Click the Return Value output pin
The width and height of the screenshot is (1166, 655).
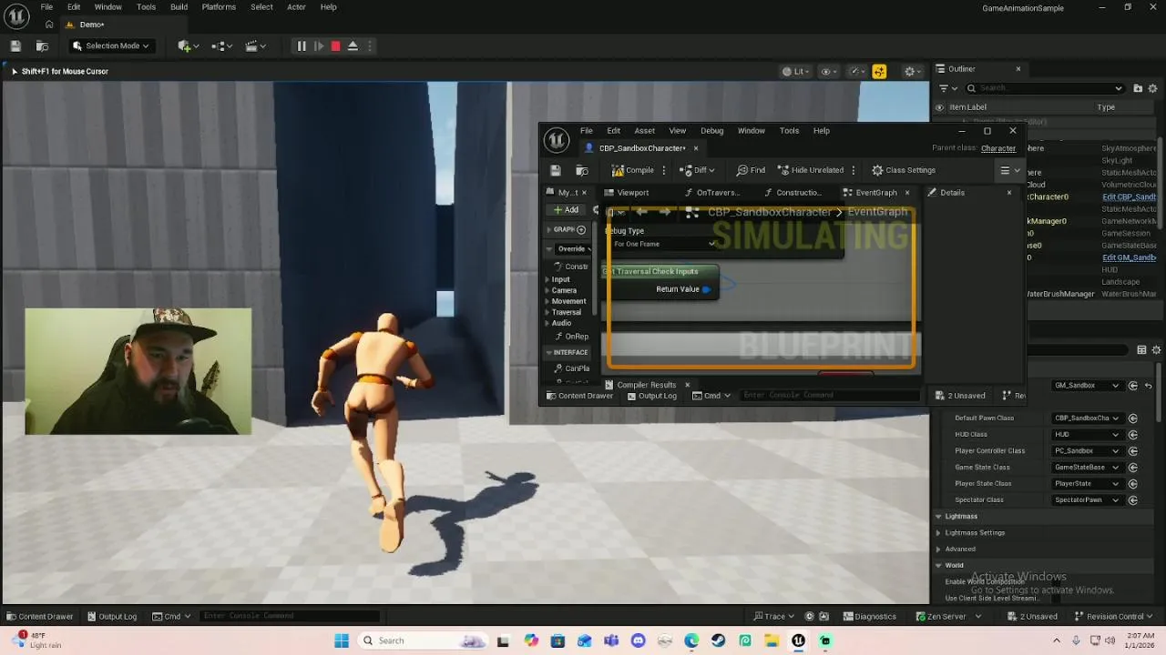706,289
